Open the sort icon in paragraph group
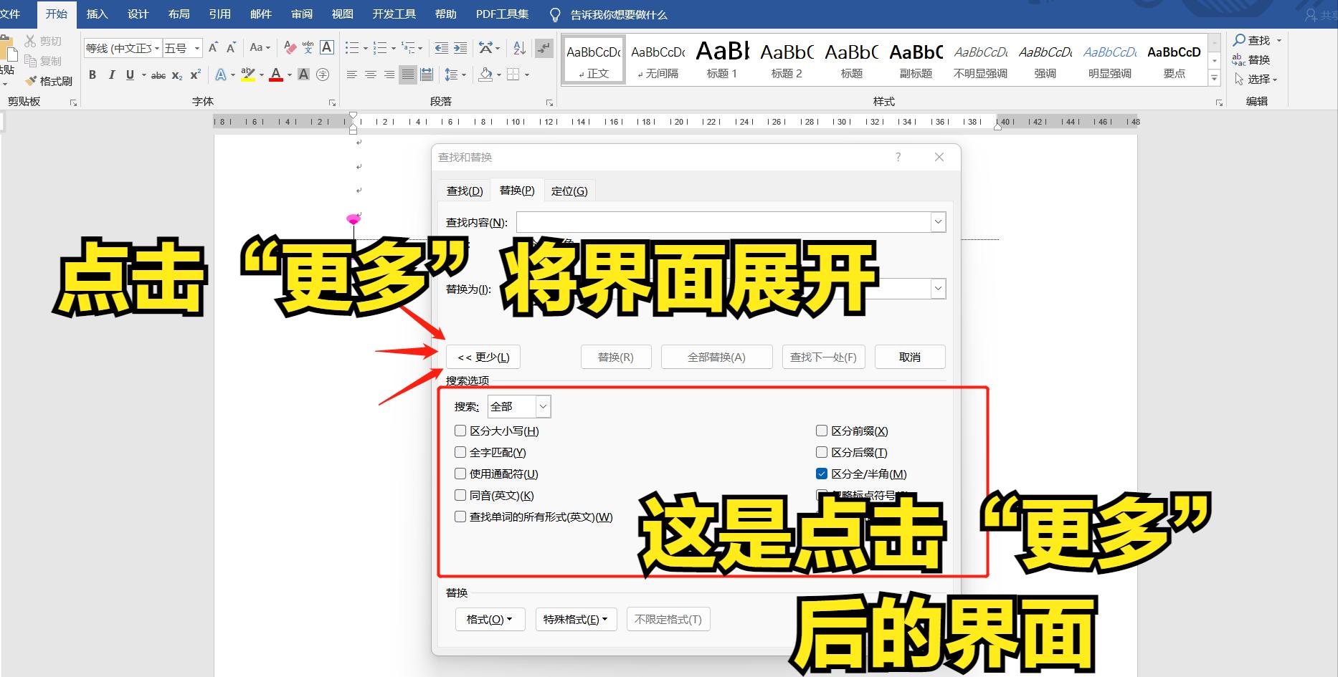This screenshot has height=677, width=1338. (518, 47)
